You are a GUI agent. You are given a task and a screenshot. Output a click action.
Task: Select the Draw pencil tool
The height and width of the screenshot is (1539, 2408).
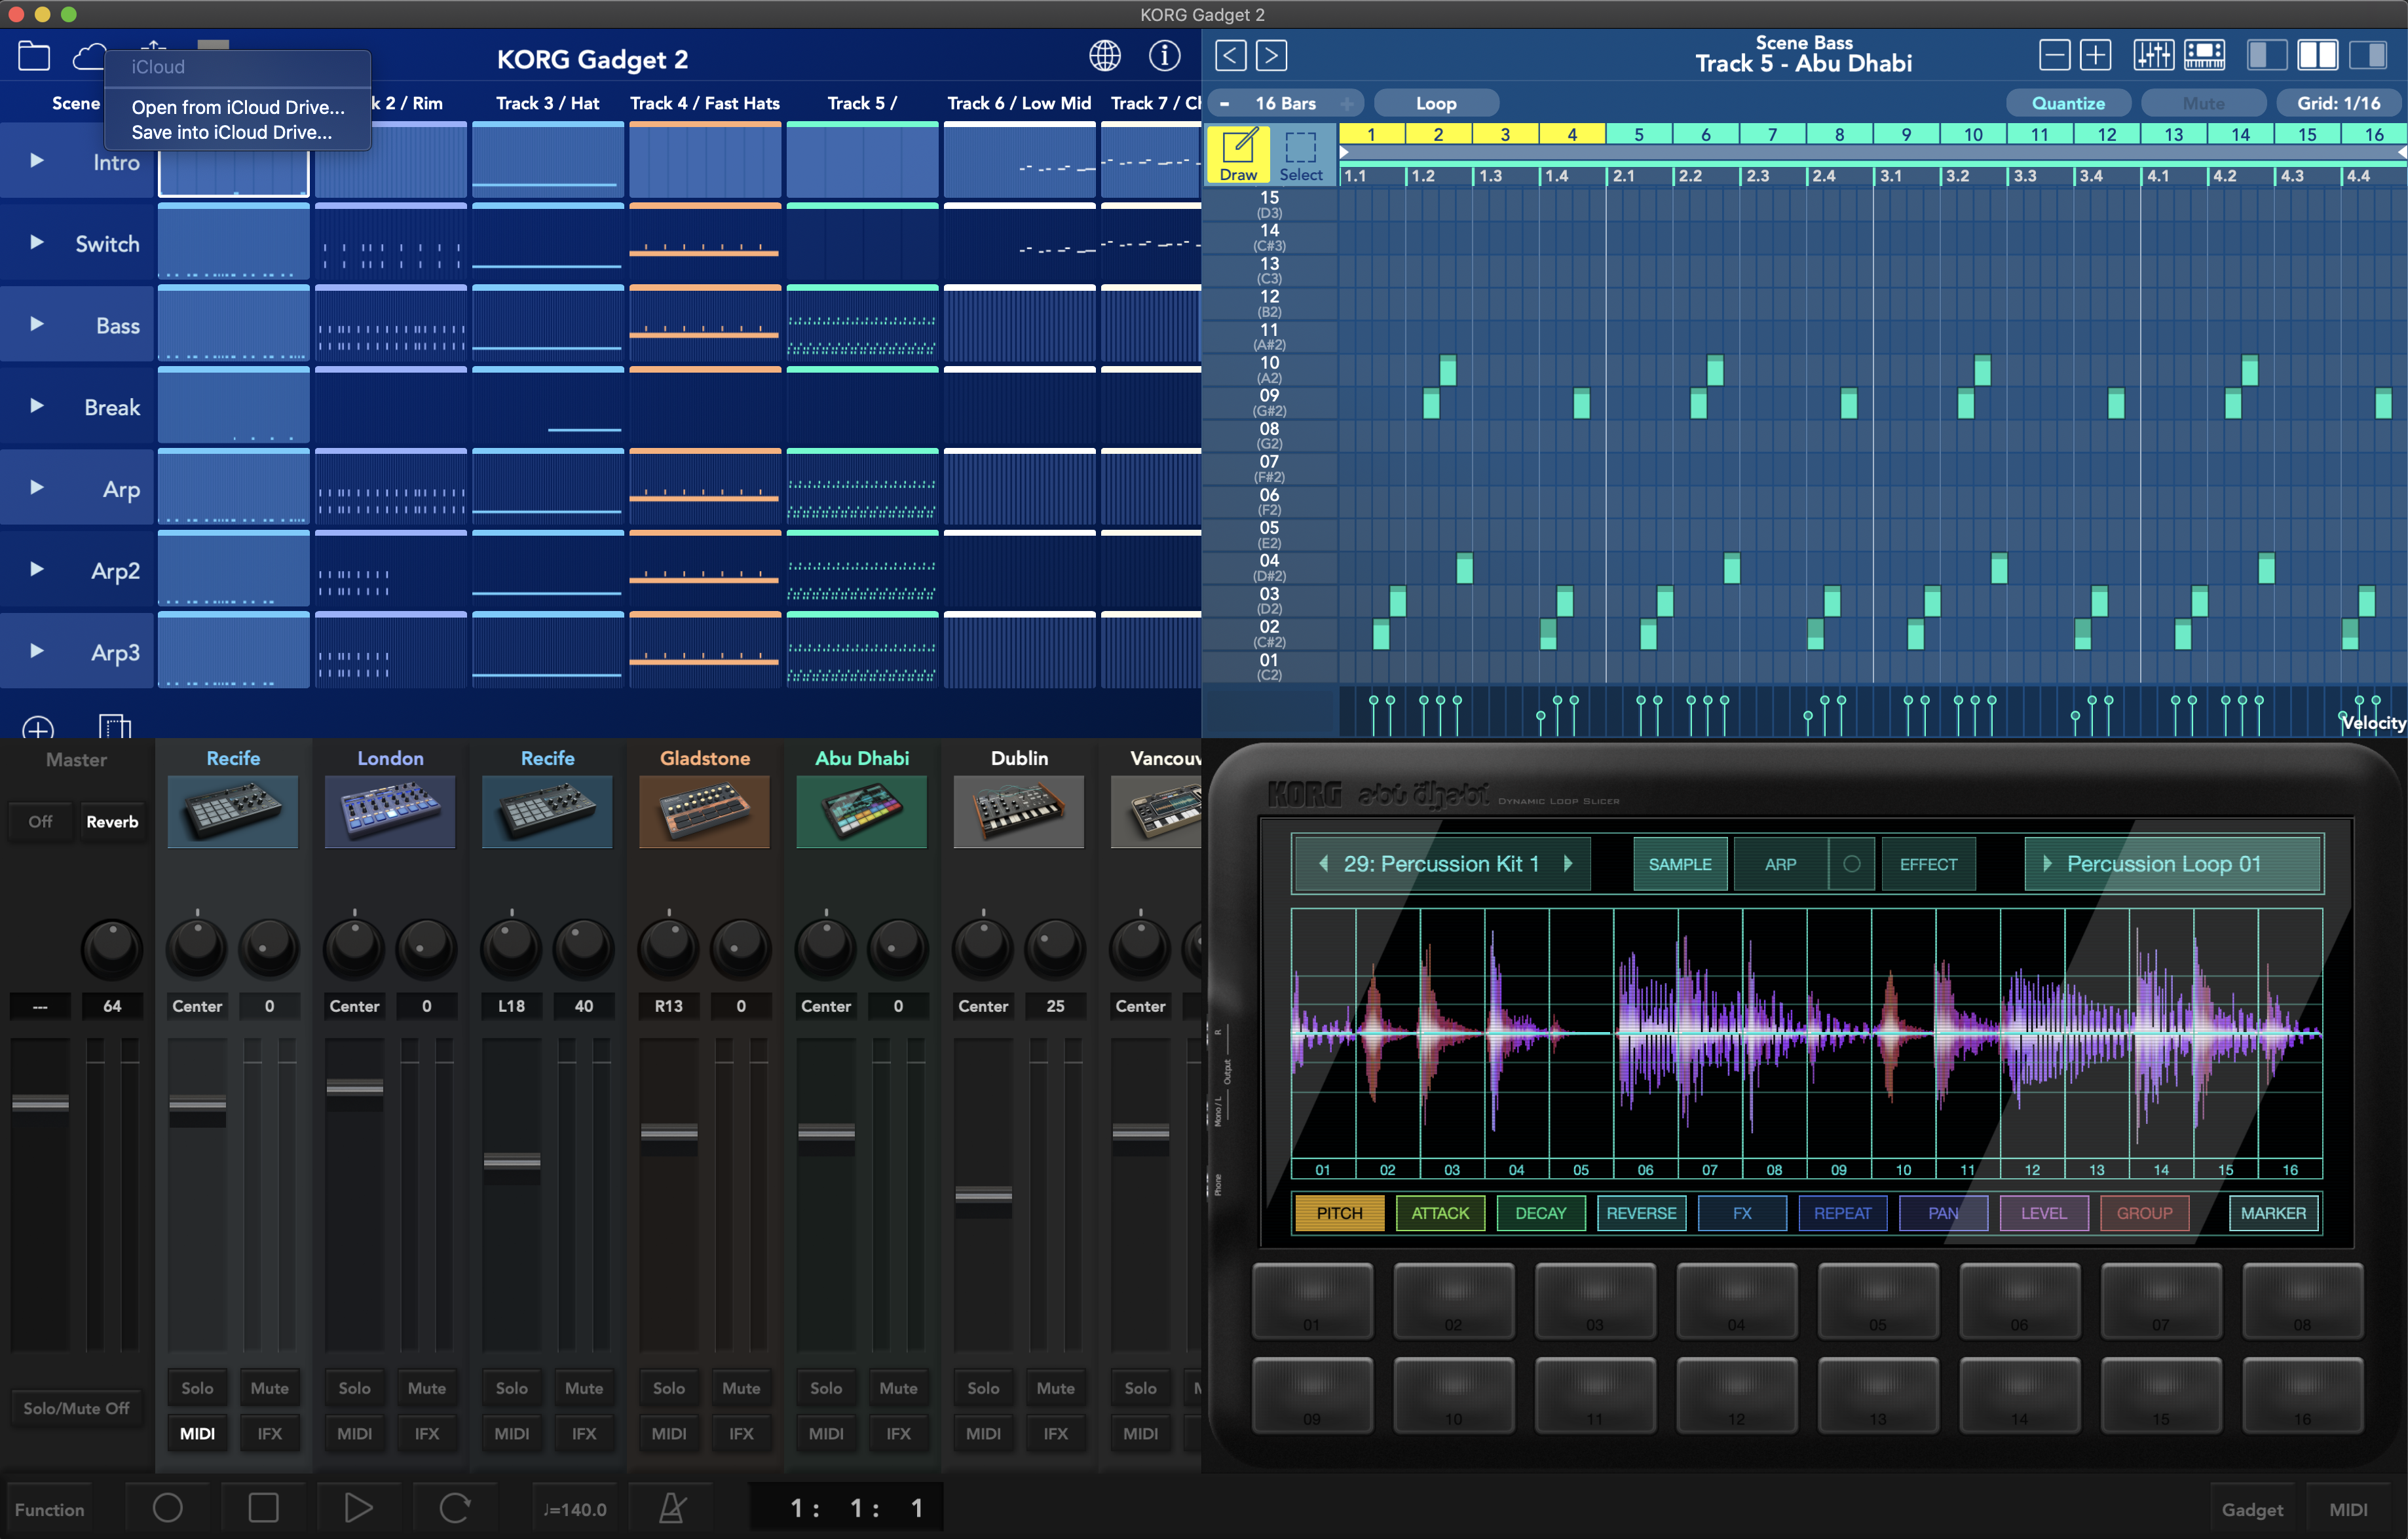(1238, 154)
